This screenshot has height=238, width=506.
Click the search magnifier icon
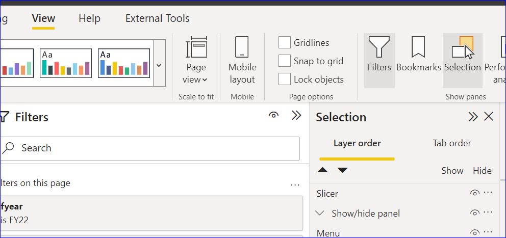8,148
